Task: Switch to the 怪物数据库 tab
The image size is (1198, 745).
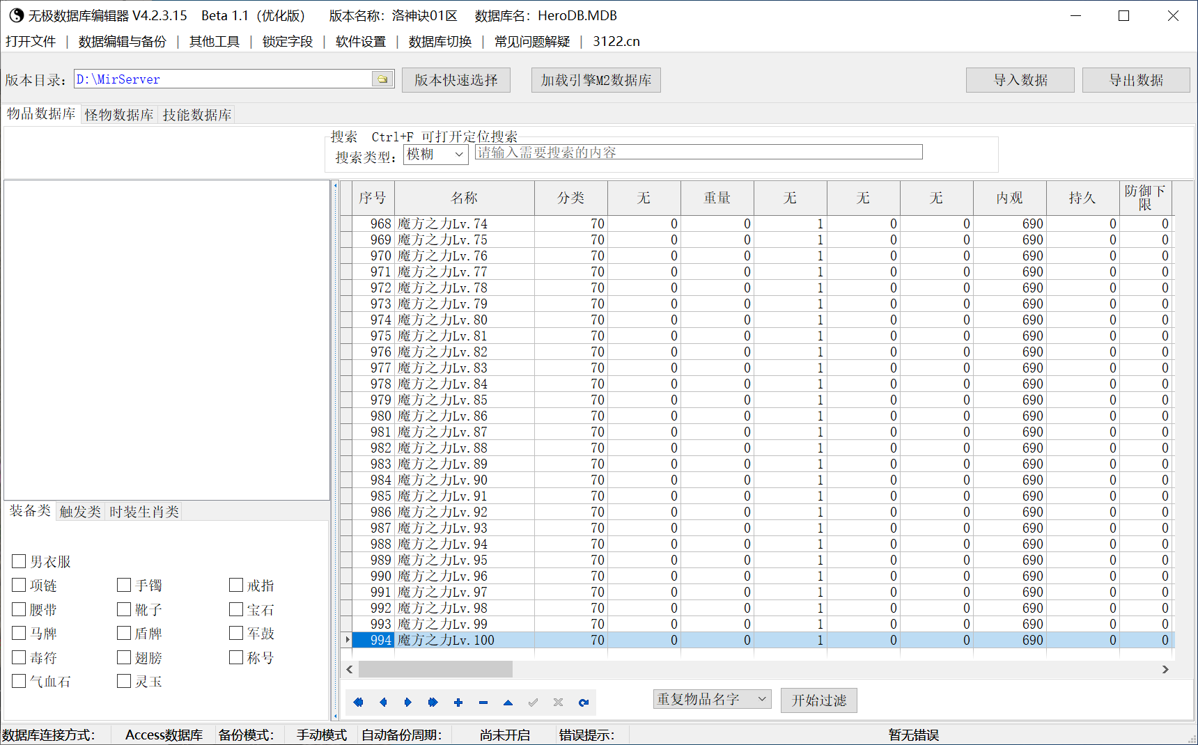Action: (x=119, y=115)
